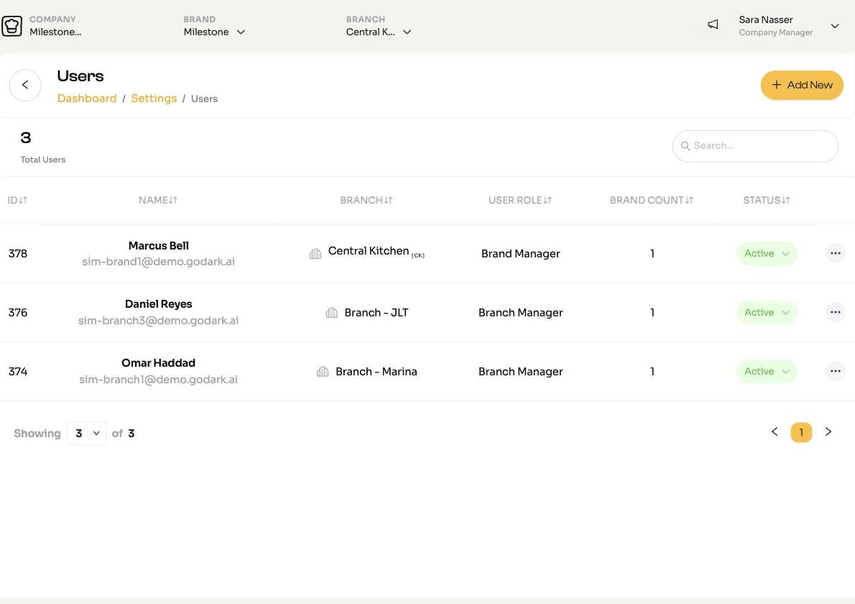Sort the table by User Role
Image resolution: width=855 pixels, height=604 pixels.
pyautogui.click(x=520, y=200)
